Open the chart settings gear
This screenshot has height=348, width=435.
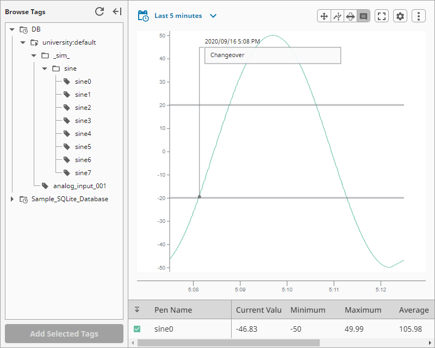400,16
